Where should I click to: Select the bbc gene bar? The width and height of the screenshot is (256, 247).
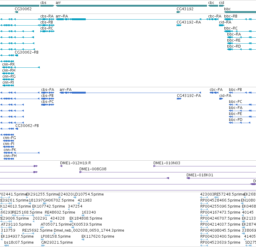pos(240,12)
